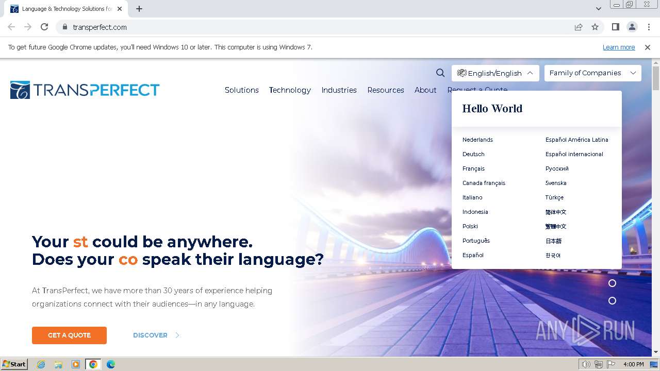Open the Resources menu
This screenshot has height=371, width=660.
point(386,90)
